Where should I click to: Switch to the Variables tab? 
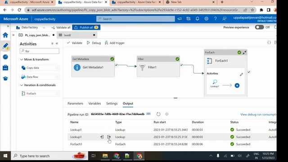tap(94, 103)
